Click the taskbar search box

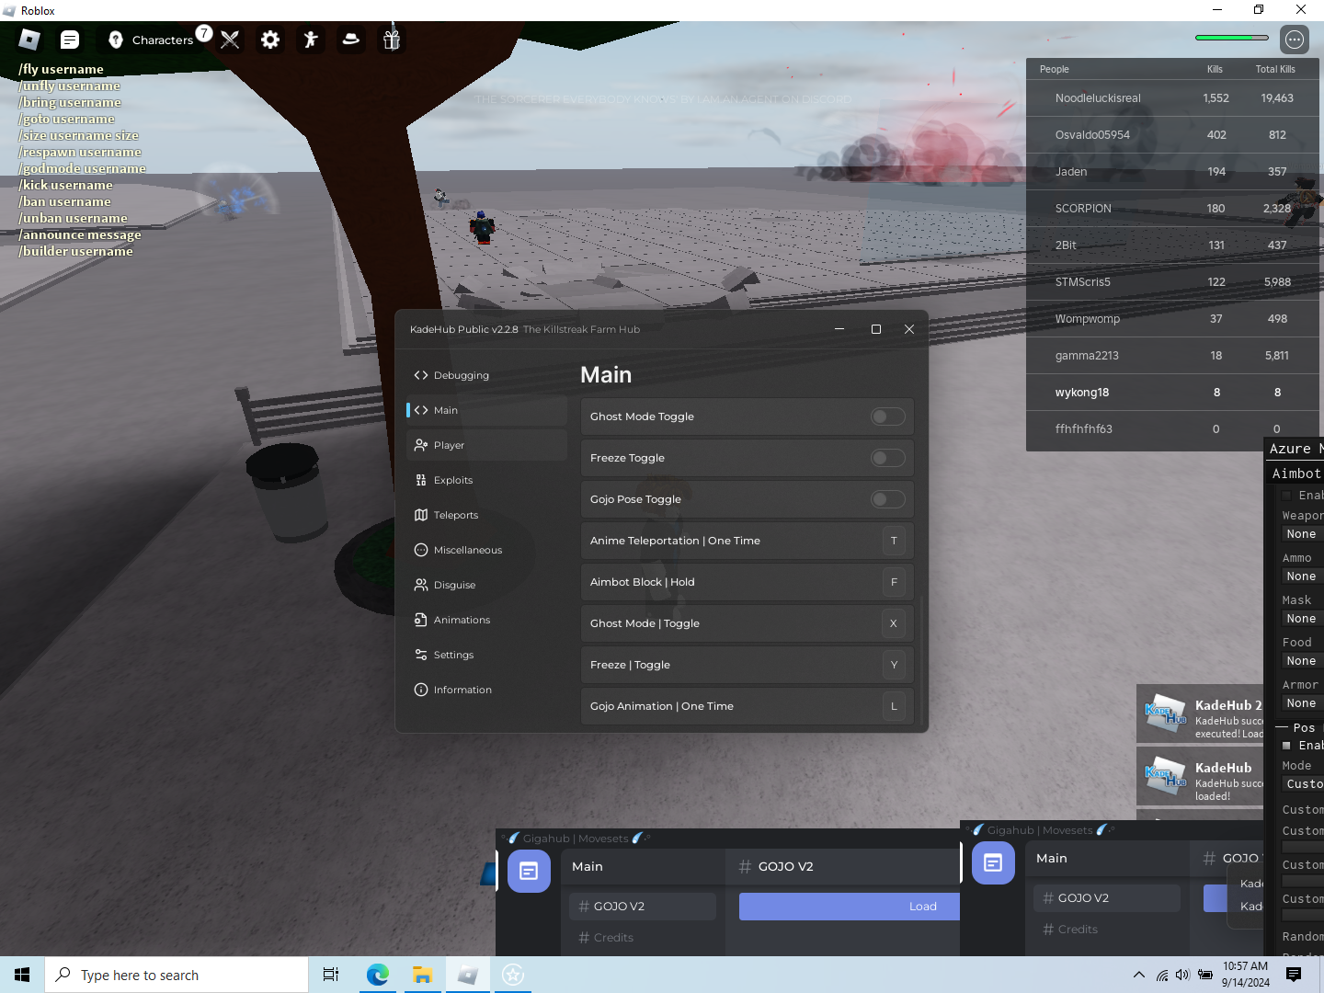[x=177, y=975]
